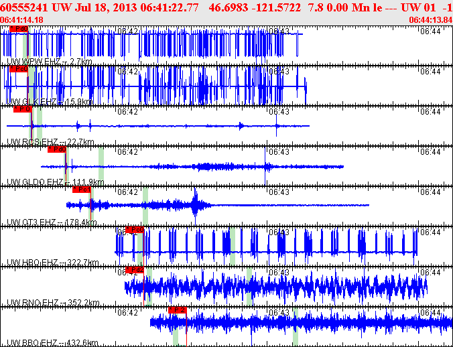Click station label UW OT3 EHZ 178.4km

pos(52,222)
